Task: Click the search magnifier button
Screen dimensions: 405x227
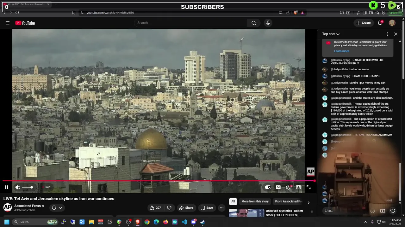Action: click(x=254, y=23)
